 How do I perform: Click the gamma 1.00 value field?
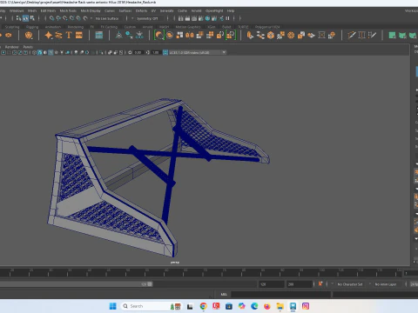[156, 52]
